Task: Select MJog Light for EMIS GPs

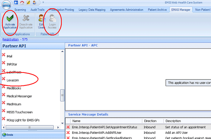Action: point(23,120)
